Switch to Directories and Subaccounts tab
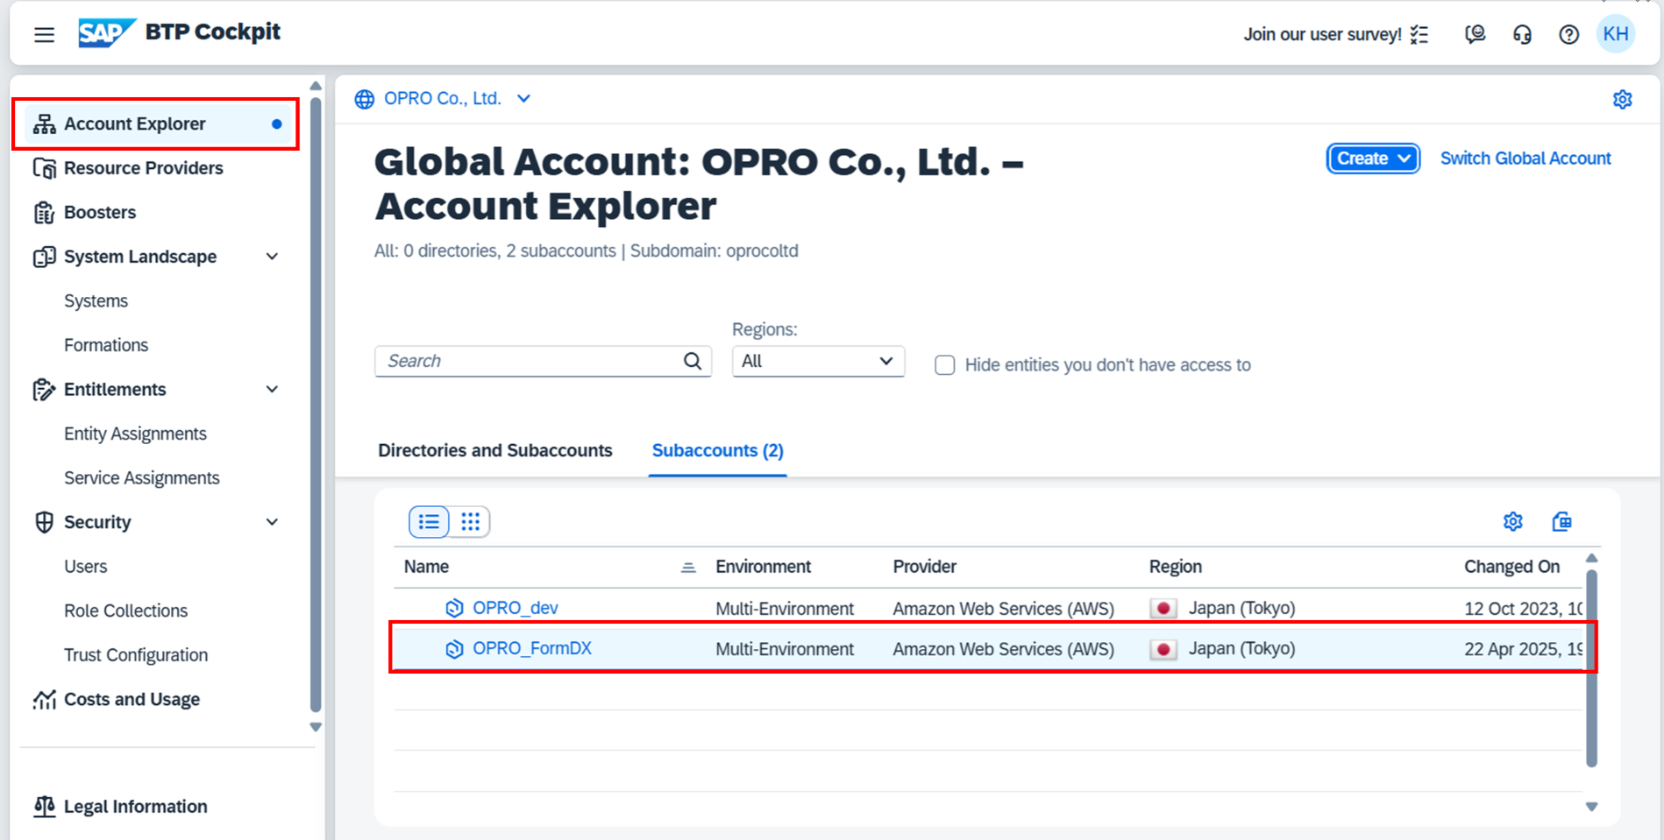This screenshot has width=1664, height=840. click(x=494, y=450)
